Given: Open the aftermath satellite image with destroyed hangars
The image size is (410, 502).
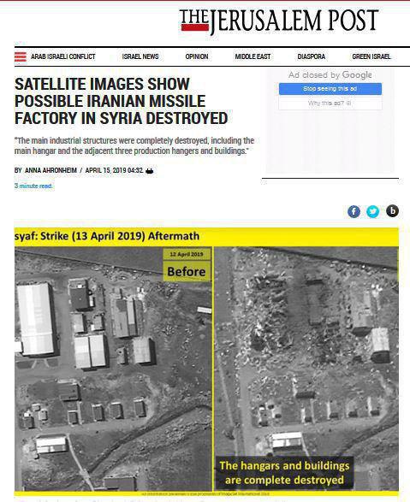Looking at the screenshot, I should (x=306, y=369).
